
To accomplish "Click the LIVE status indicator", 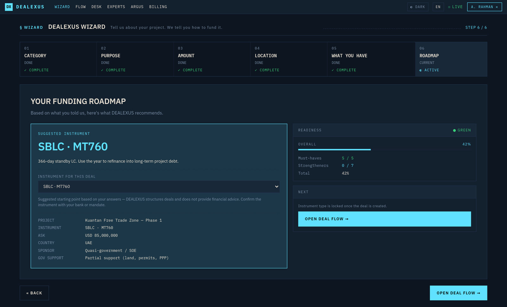I will pyautogui.click(x=455, y=7).
